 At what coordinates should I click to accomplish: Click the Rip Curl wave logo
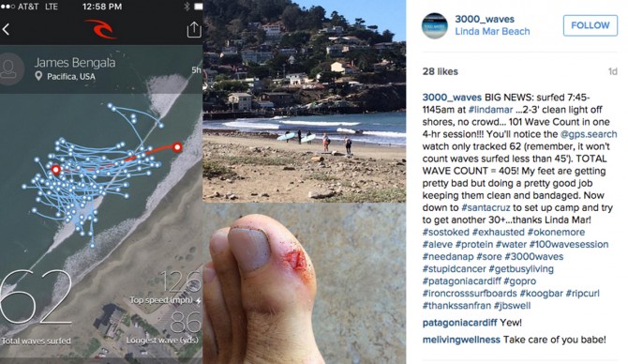[100, 29]
